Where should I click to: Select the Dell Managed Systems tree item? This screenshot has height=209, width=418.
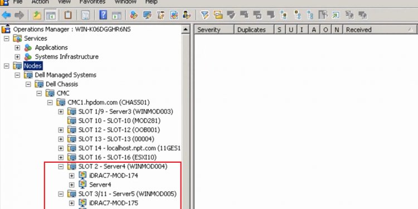coord(66,75)
